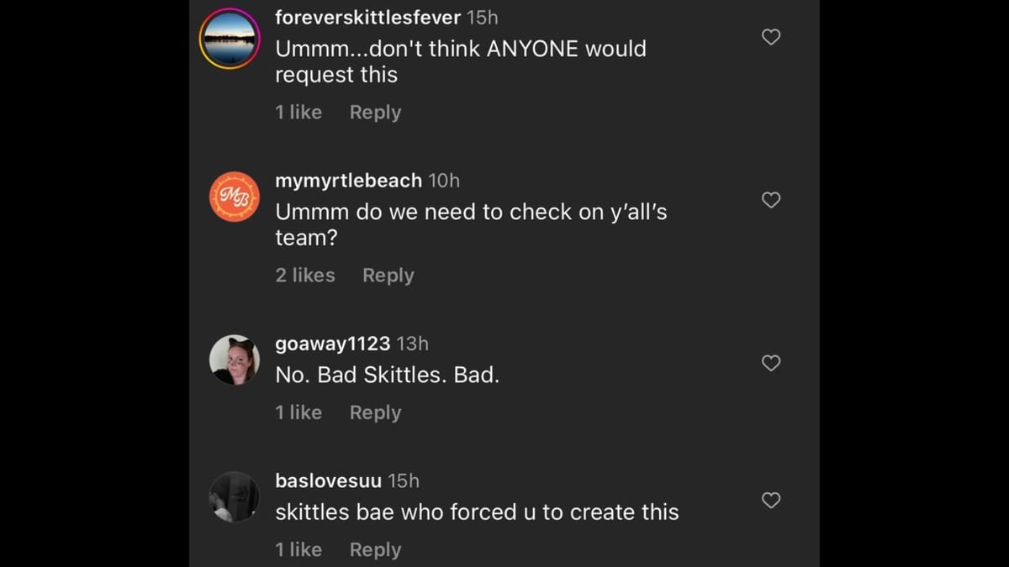Viewport: 1009px width, 567px height.
Task: Tap the heart next to baslovesuu's comment
Action: point(770,500)
